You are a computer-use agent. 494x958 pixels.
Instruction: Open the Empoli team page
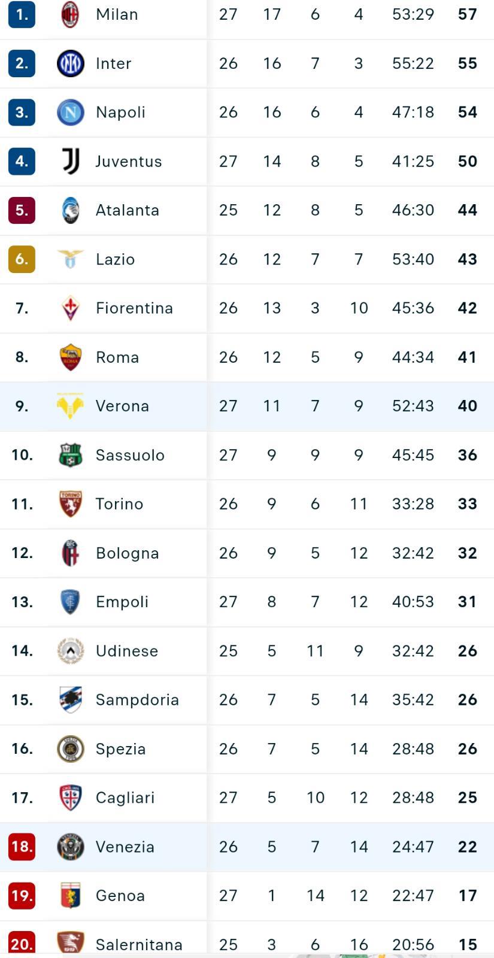tap(122, 602)
